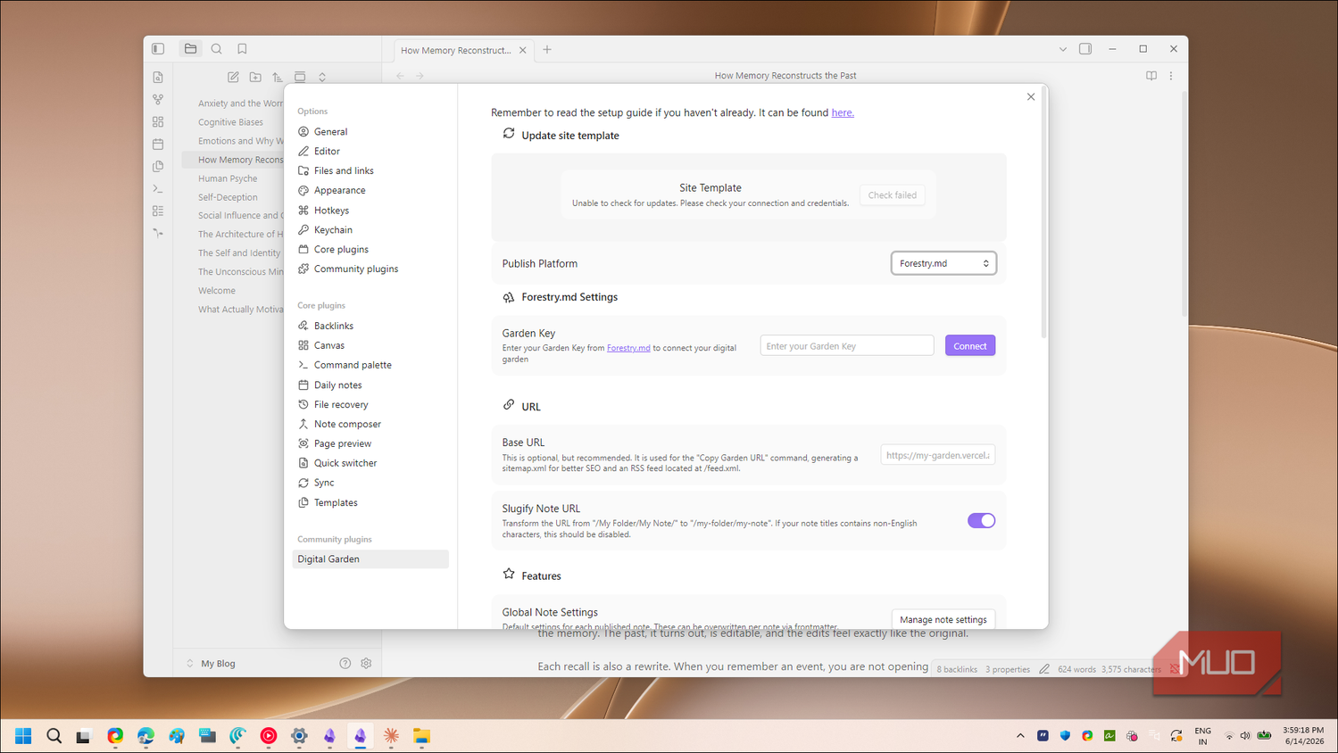Click the settings pane vertical scrollbar

tap(1043, 214)
